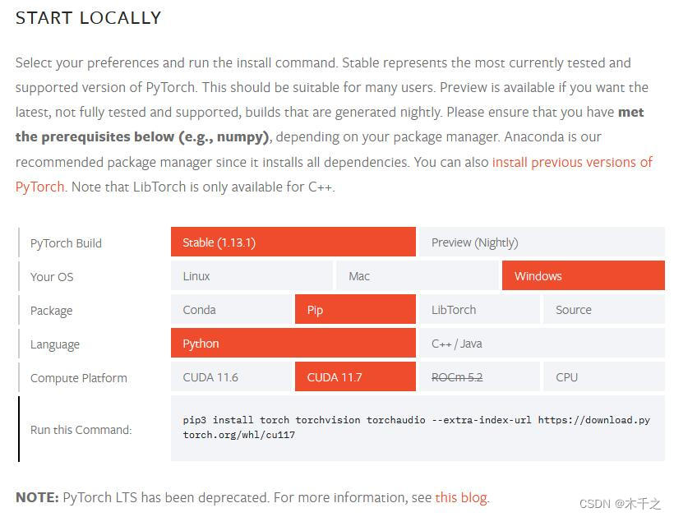Click the START LOCALLY heading
This screenshot has height=517, width=674.
pos(88,18)
